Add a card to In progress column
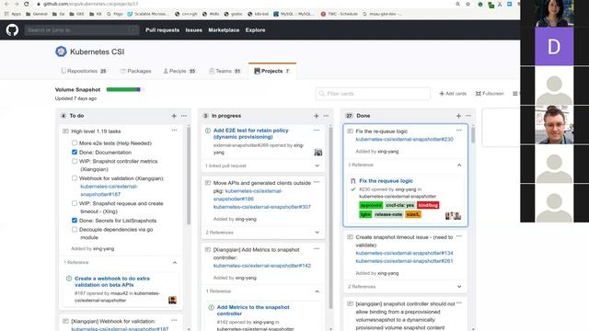 click(317, 116)
